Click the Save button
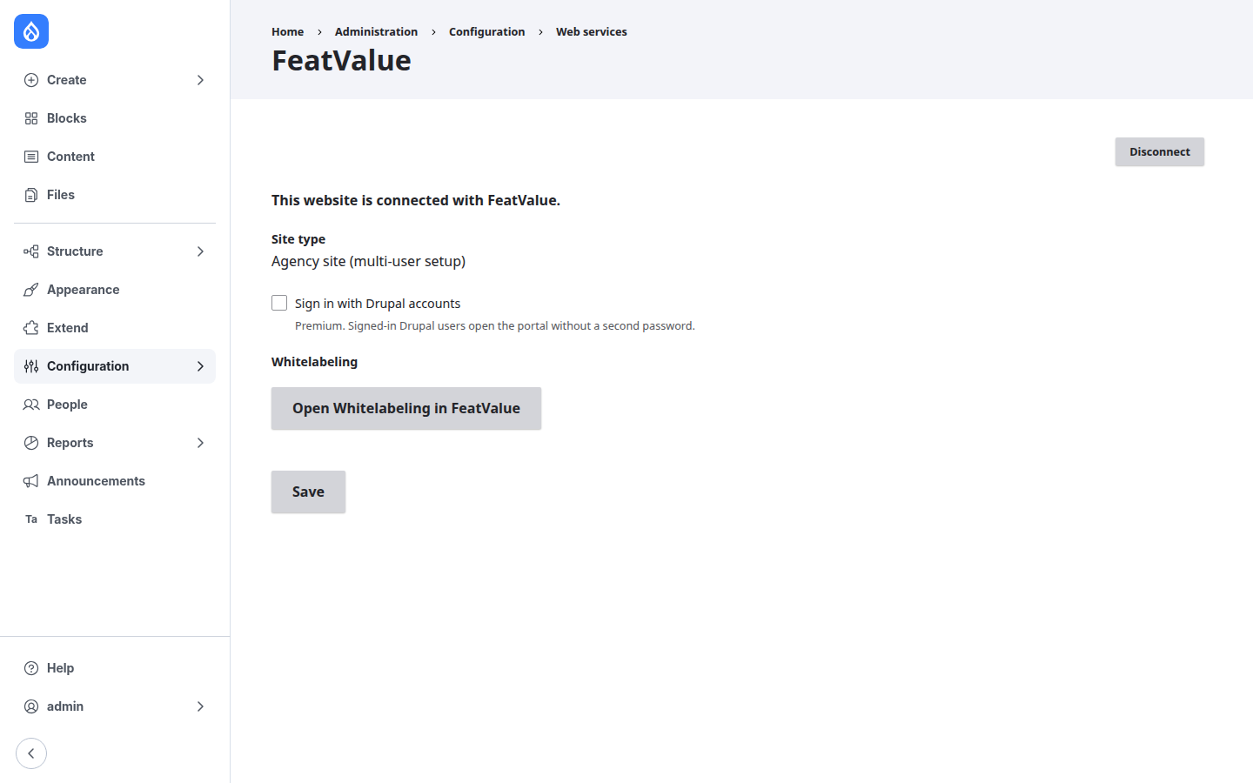This screenshot has width=1253, height=783. pos(308,492)
